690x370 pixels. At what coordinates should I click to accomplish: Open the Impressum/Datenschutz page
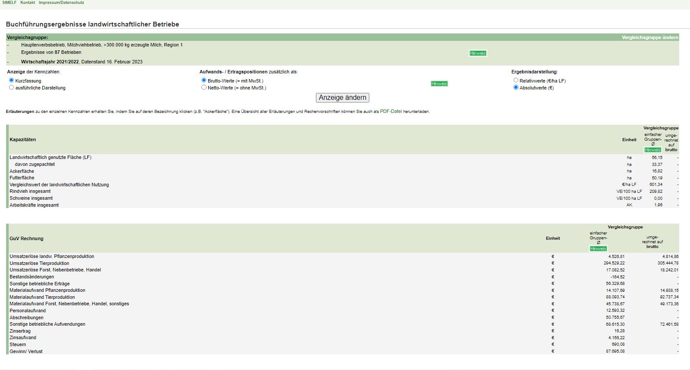tap(61, 3)
